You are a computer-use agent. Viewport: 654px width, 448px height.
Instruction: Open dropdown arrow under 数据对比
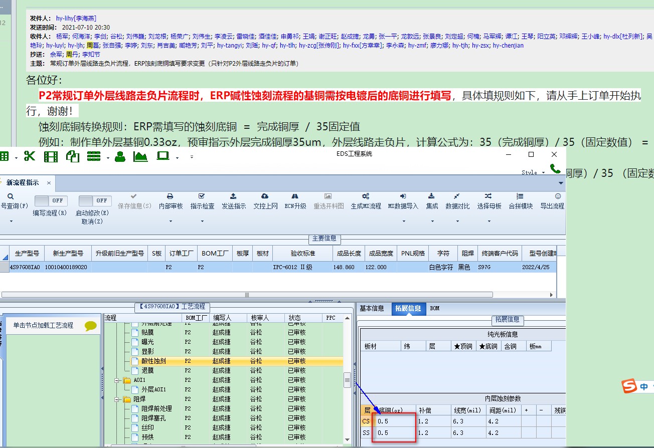pyautogui.click(x=457, y=221)
